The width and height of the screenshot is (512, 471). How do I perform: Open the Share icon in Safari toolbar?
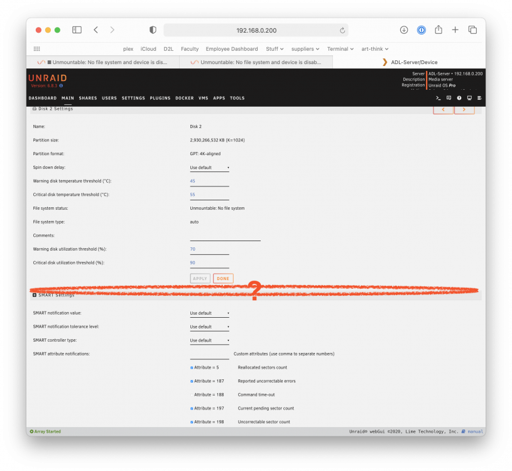(x=438, y=30)
